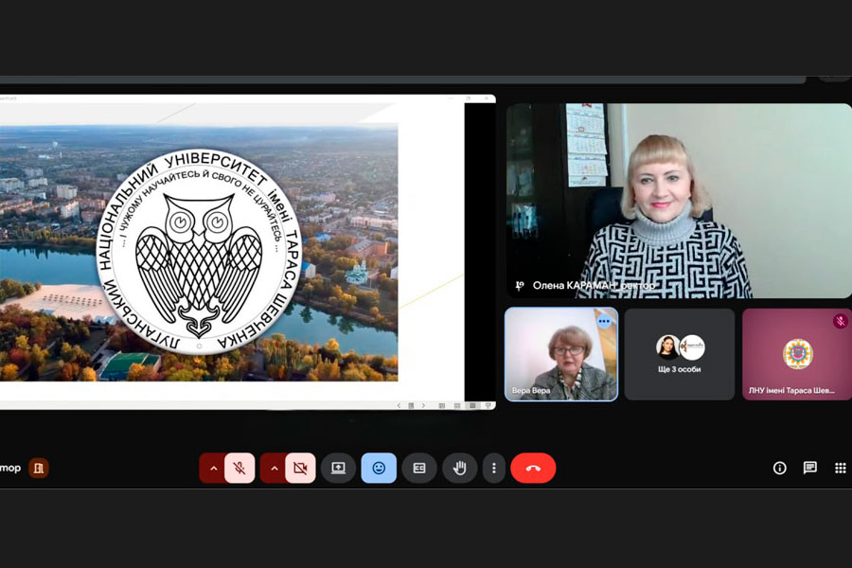Leave the call
852x568 pixels.
[533, 468]
